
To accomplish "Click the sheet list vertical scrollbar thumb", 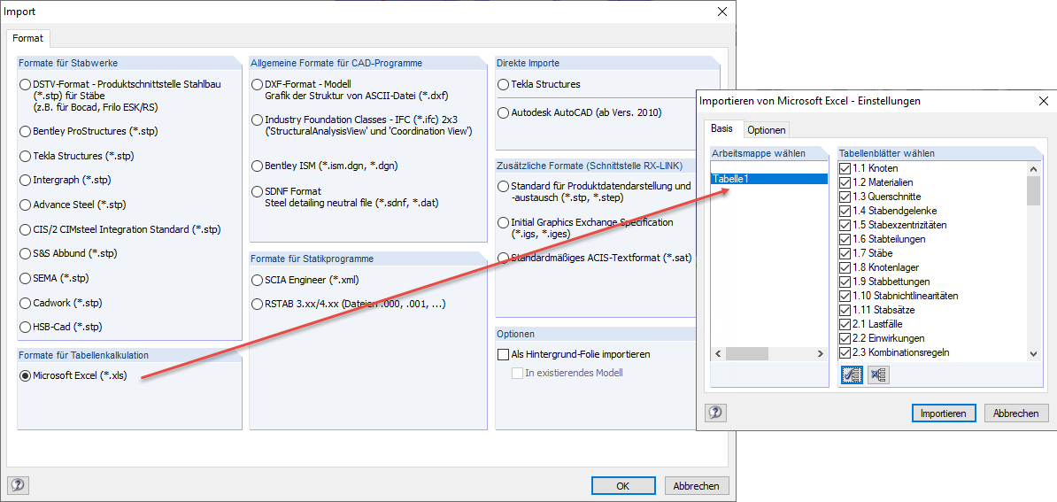I will click(1033, 189).
